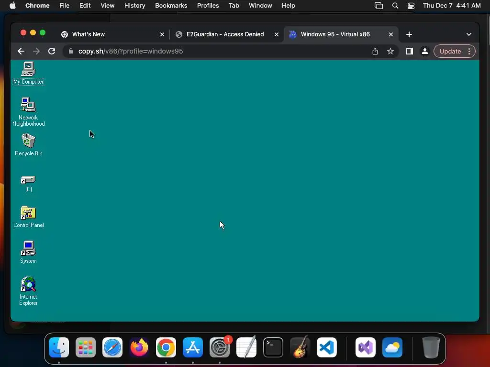The width and height of the screenshot is (490, 367).
Task: Open System Settings from the Dock
Action: 220,347
